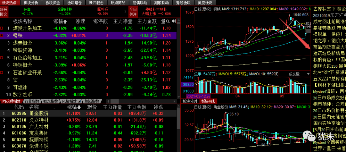Screen dimensions: 346x152
Task: Expand the 石油矿业开采 row plus icon
Action: click(x=2, y=73)
